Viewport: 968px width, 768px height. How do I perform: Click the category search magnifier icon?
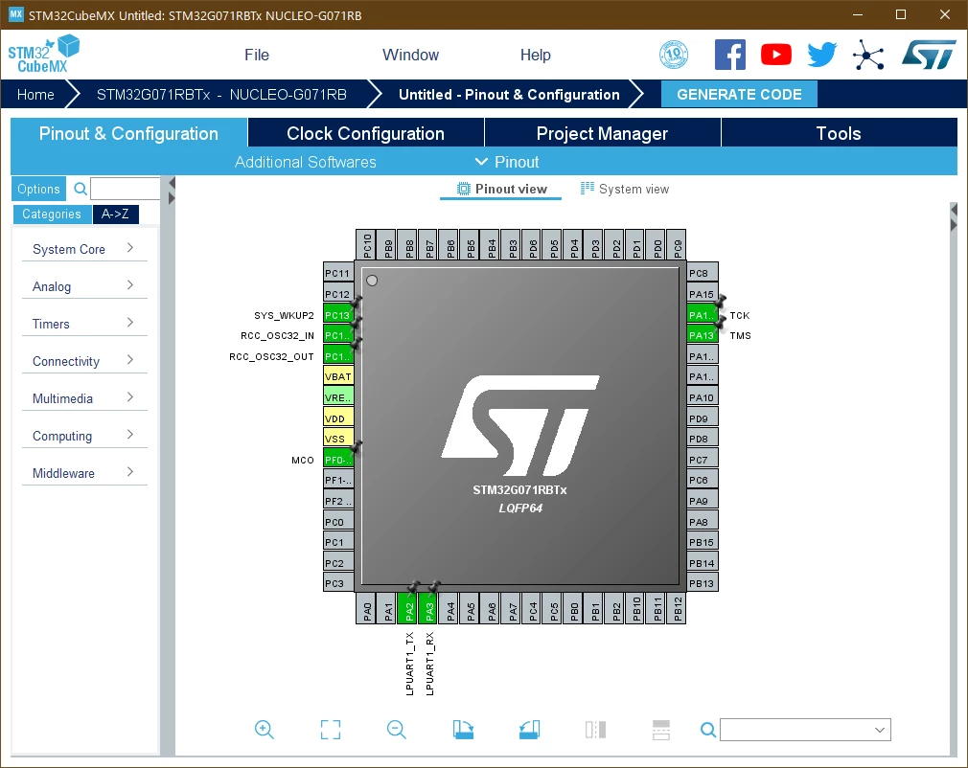pos(81,189)
